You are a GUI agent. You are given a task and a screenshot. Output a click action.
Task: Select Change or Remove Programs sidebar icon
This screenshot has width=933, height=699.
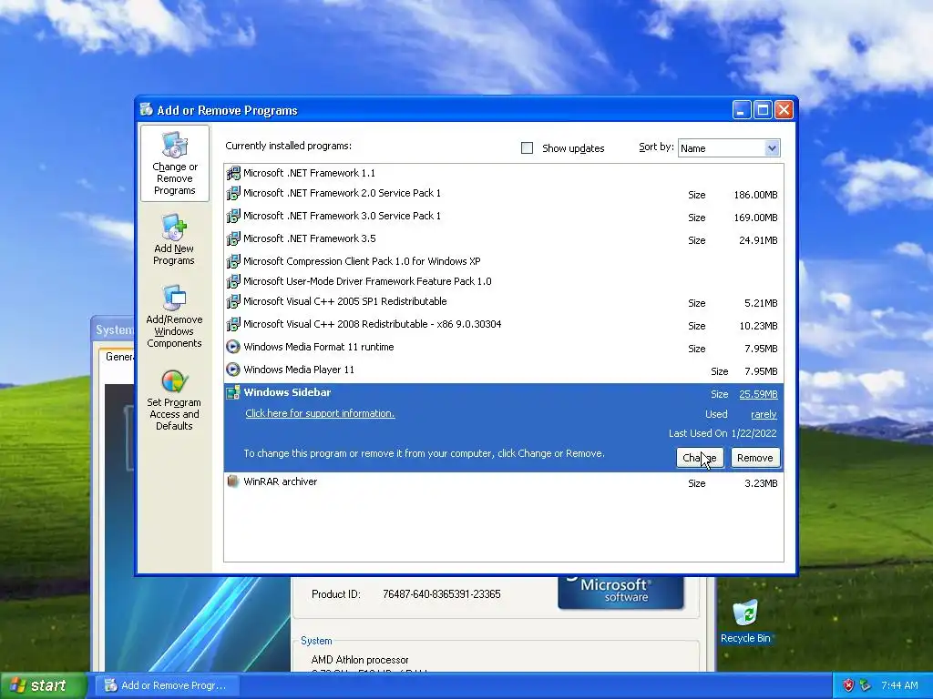click(x=174, y=163)
